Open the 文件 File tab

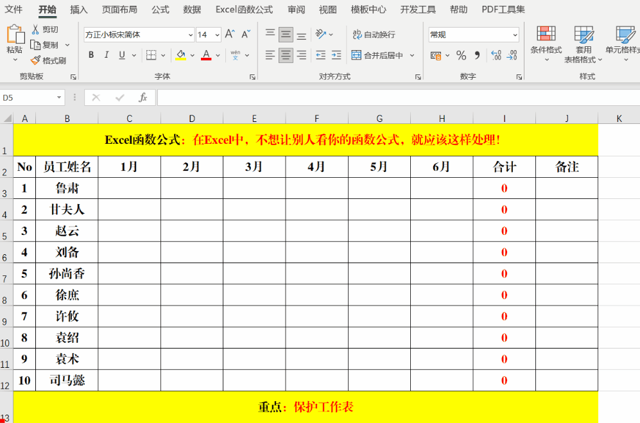pyautogui.click(x=13, y=9)
